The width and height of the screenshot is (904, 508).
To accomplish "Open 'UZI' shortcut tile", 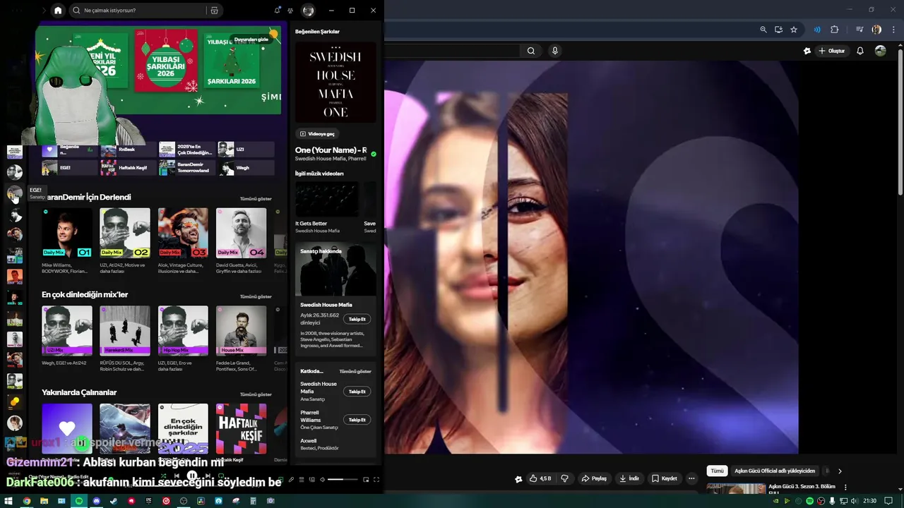I will (246, 150).
